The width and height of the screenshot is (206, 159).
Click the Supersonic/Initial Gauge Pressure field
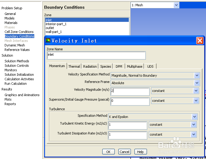(130, 101)
